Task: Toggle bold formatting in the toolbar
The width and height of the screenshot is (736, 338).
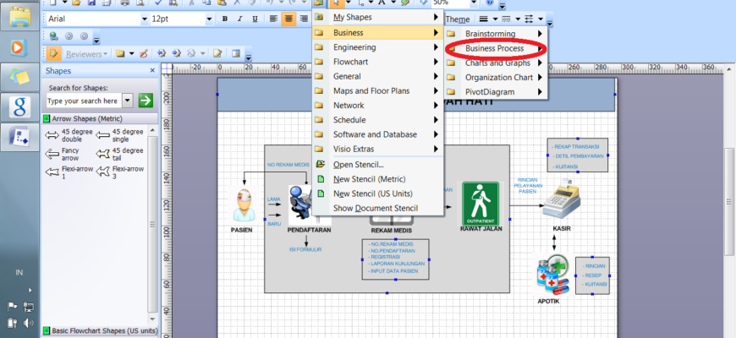Action: tap(225, 19)
